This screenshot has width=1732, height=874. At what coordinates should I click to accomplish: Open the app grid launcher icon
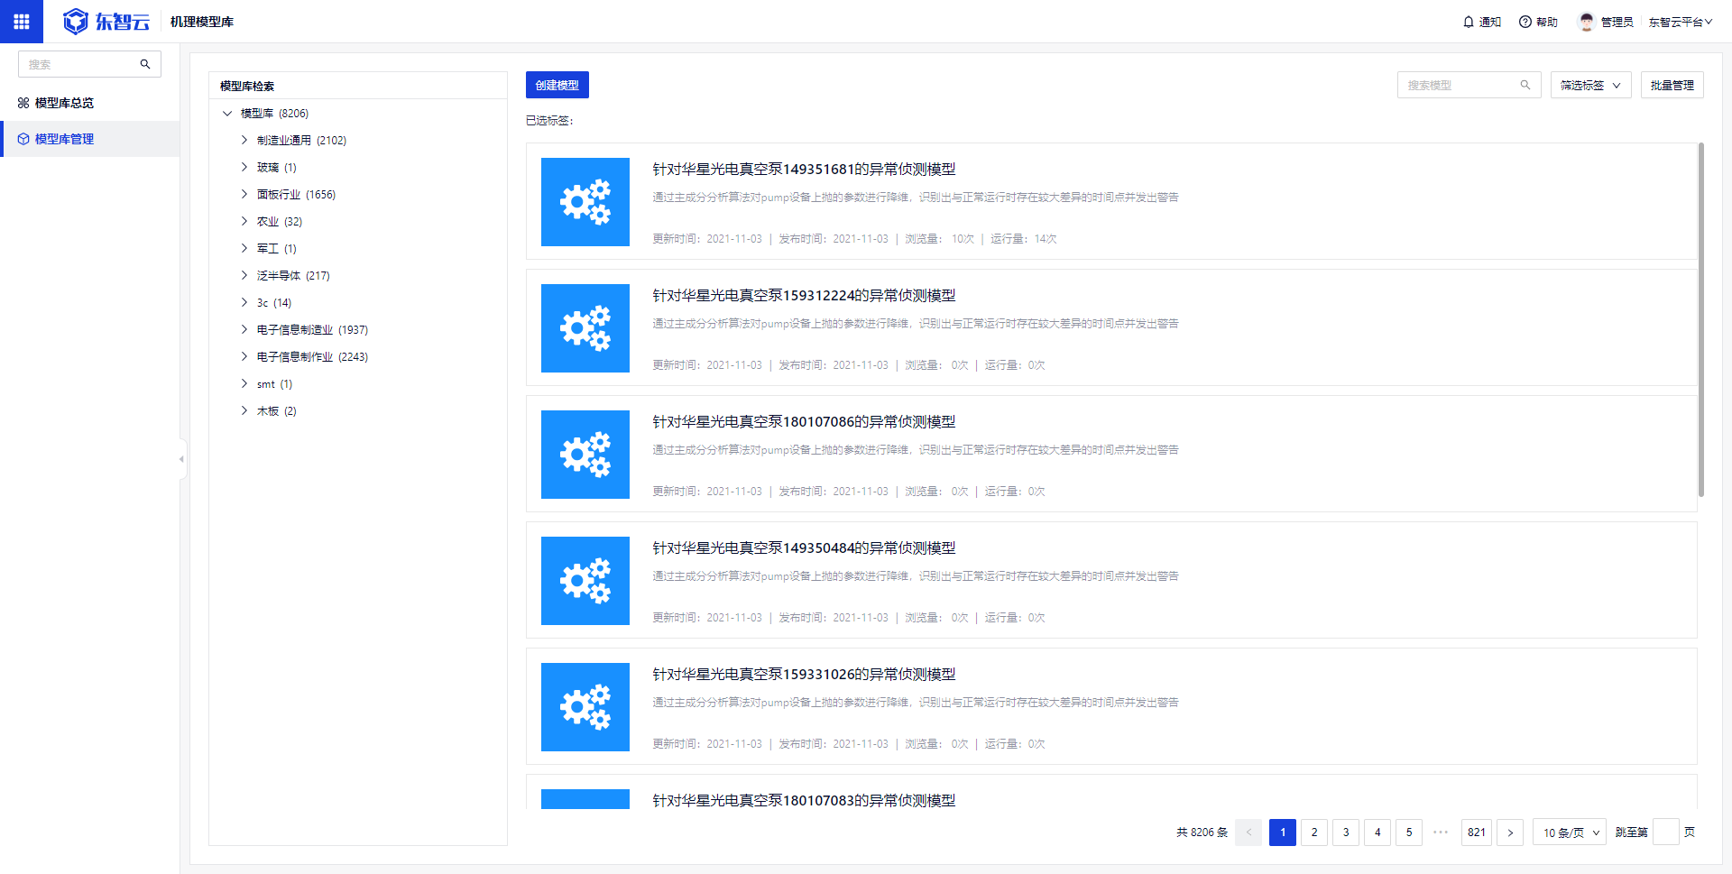point(21,21)
